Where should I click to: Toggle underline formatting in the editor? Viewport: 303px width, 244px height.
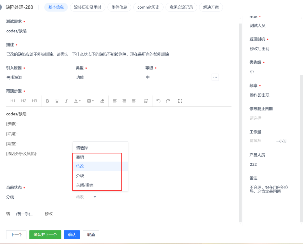point(57,101)
